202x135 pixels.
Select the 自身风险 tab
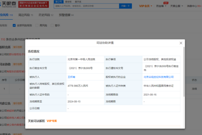tap(6, 15)
